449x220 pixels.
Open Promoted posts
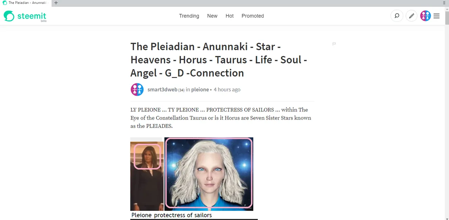point(253,16)
